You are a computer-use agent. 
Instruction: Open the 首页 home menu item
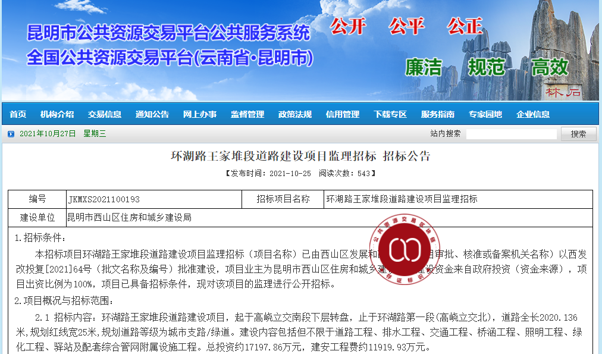18,115
